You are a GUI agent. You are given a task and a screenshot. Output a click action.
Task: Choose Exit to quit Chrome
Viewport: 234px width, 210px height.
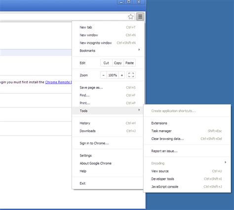click(108, 183)
